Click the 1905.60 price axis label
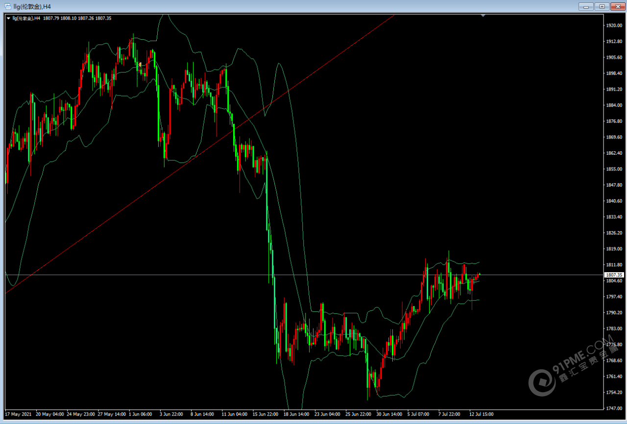This screenshot has height=424, width=627. 614,57
